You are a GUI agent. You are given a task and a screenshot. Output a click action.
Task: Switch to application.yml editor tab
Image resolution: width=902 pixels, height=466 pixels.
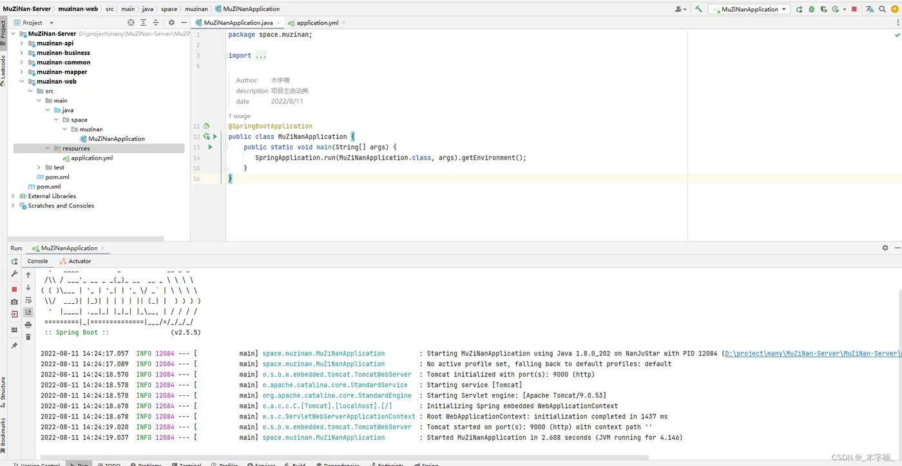click(x=317, y=23)
